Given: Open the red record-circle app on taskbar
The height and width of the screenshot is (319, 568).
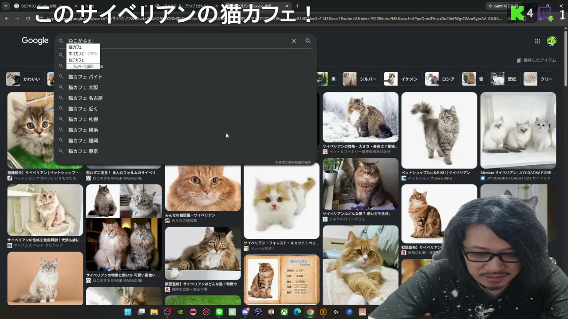Looking at the screenshot, I should (206, 312).
